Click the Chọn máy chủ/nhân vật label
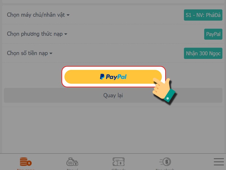226x170 pixels. click(36, 15)
